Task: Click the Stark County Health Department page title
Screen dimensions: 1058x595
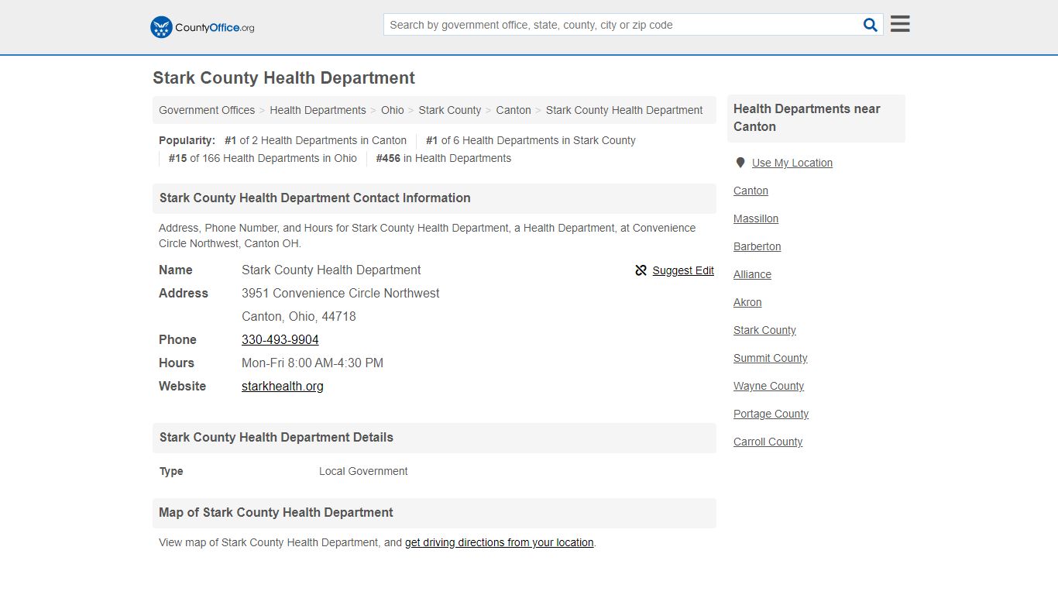Action: click(x=283, y=78)
